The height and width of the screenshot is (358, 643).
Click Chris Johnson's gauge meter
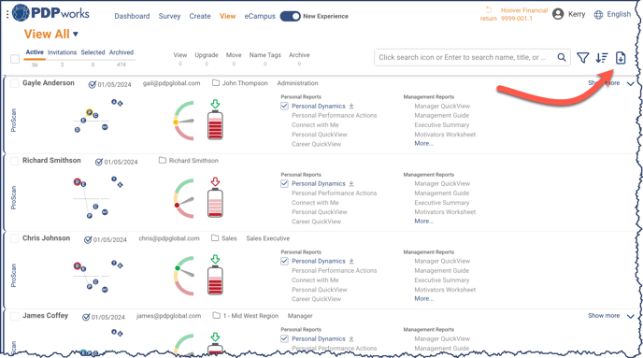click(184, 276)
